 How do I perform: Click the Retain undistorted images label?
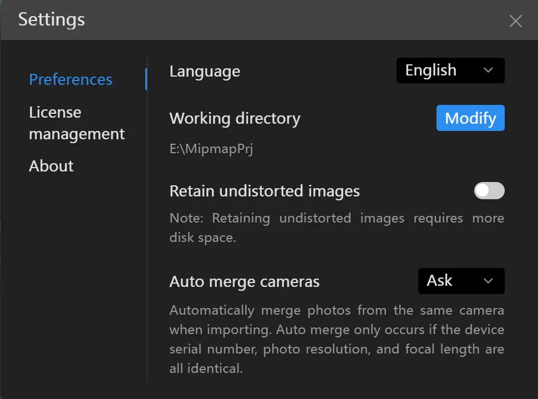pyautogui.click(x=265, y=191)
